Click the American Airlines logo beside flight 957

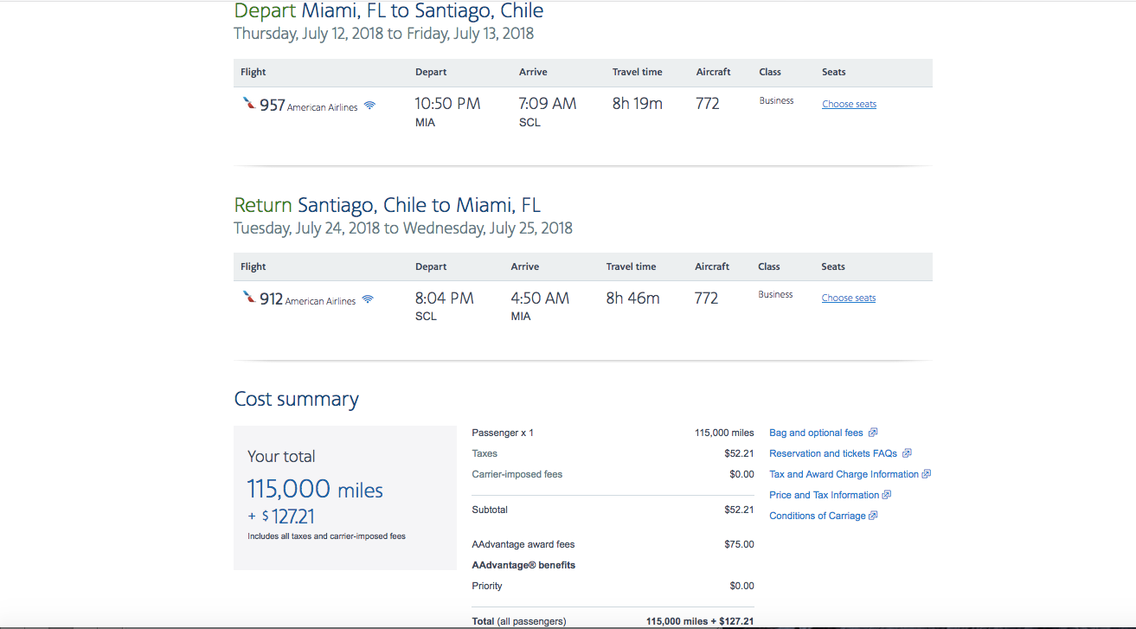pyautogui.click(x=249, y=104)
